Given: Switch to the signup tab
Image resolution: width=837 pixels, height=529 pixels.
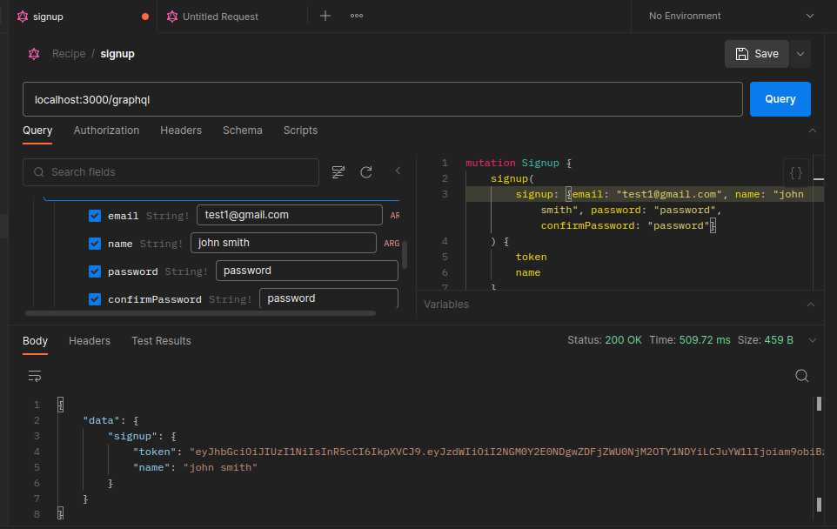Looking at the screenshot, I should coord(83,17).
